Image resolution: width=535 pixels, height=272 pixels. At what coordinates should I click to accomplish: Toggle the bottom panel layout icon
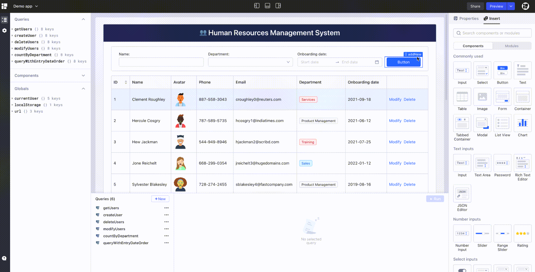pyautogui.click(x=267, y=6)
